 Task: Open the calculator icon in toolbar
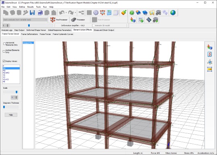coord(109,12)
